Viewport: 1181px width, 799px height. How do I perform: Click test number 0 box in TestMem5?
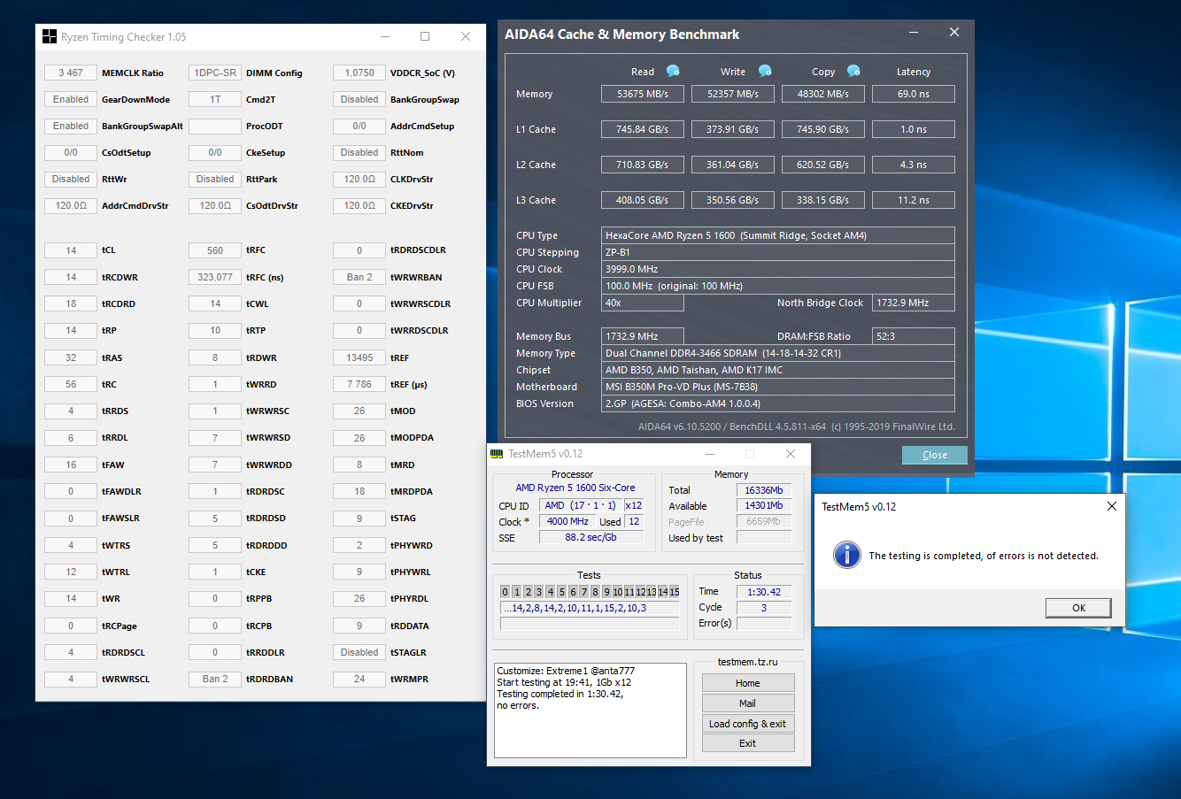(506, 592)
